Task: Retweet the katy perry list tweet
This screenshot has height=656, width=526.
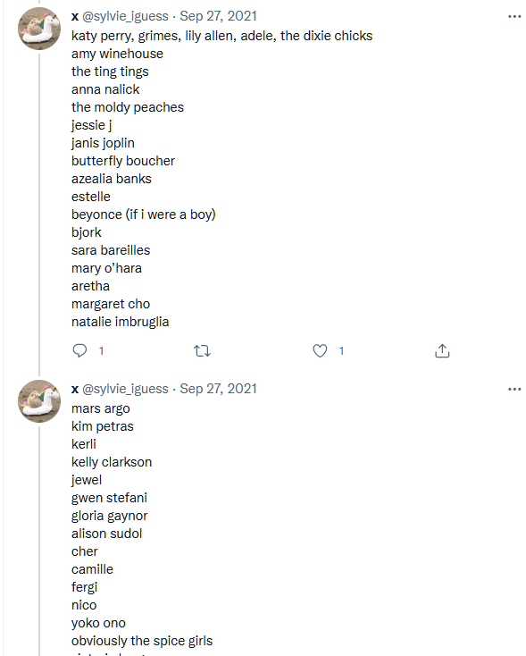Action: pos(202,350)
